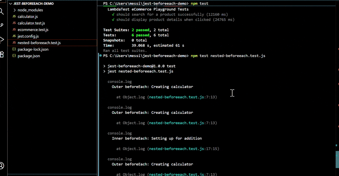Click the JSON braces icon beside package.json

point(14,56)
